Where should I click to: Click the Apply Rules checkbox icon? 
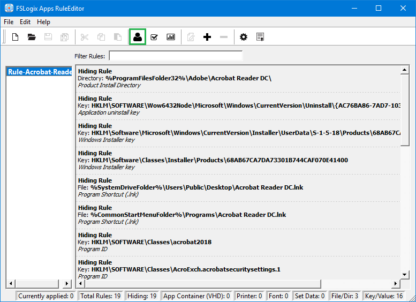point(154,37)
